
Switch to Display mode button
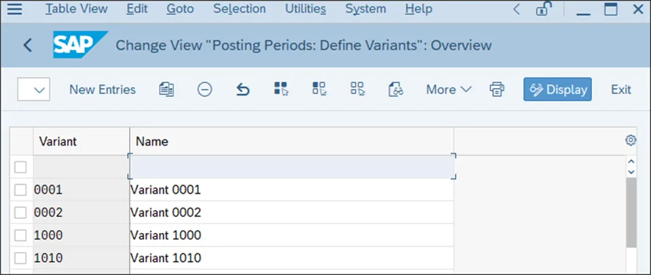coord(557,89)
